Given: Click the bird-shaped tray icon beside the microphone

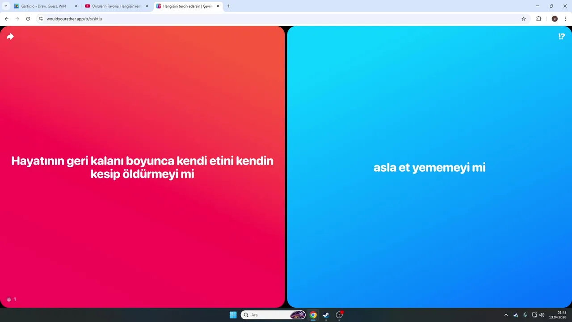Looking at the screenshot, I should 515,315.
